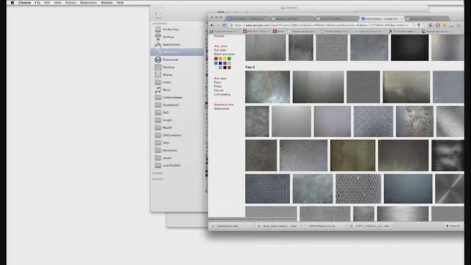Filter results by Face type
The width and height of the screenshot is (471, 265).
click(x=218, y=82)
